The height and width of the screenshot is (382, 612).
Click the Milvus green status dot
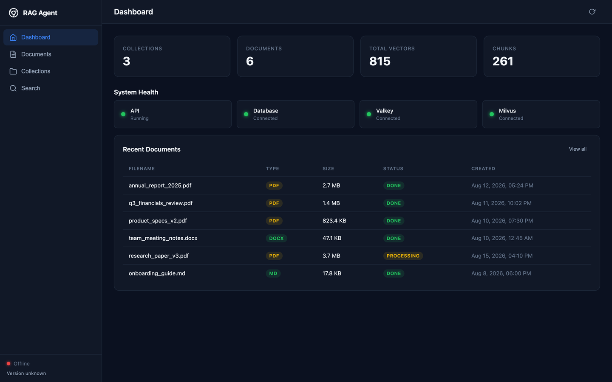coord(492,114)
